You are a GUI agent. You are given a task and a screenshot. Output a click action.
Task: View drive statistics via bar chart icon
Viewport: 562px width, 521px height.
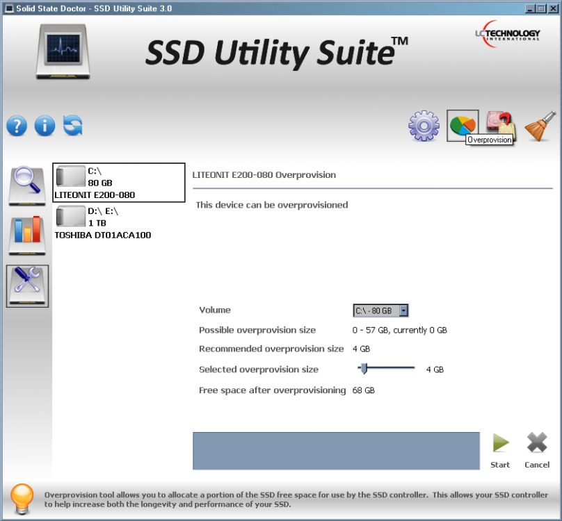(26, 234)
